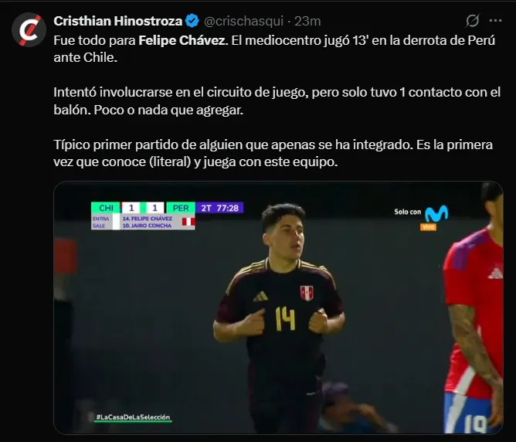The width and height of the screenshot is (516, 442).
Task: Click the CHI team label on scoreboard
Action: tap(106, 208)
